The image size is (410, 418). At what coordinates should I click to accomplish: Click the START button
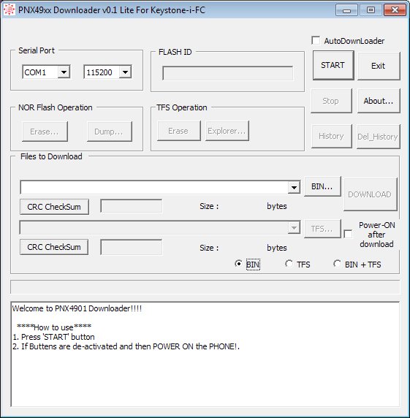(x=333, y=65)
